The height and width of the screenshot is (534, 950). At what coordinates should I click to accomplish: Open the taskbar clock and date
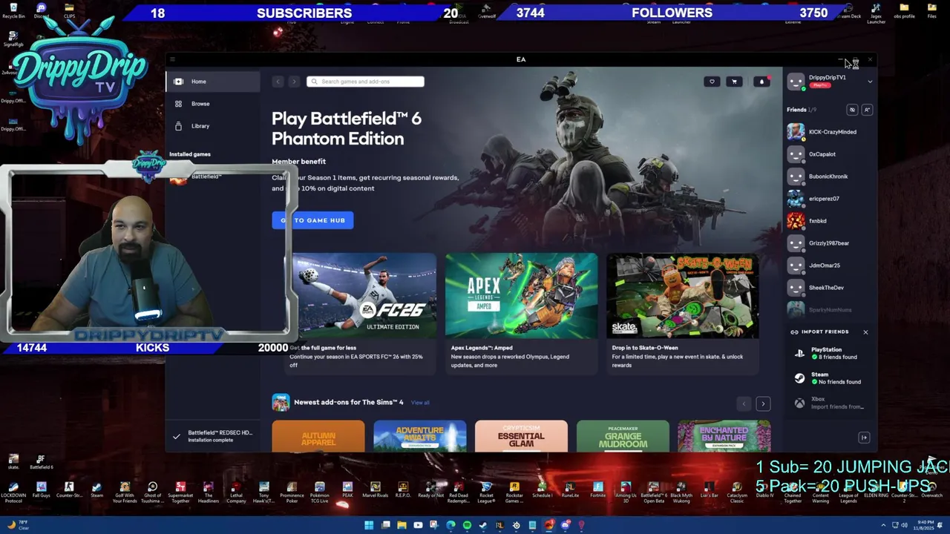[x=925, y=525]
